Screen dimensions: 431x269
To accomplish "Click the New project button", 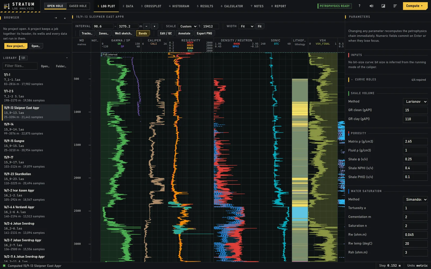I will click(x=16, y=46).
